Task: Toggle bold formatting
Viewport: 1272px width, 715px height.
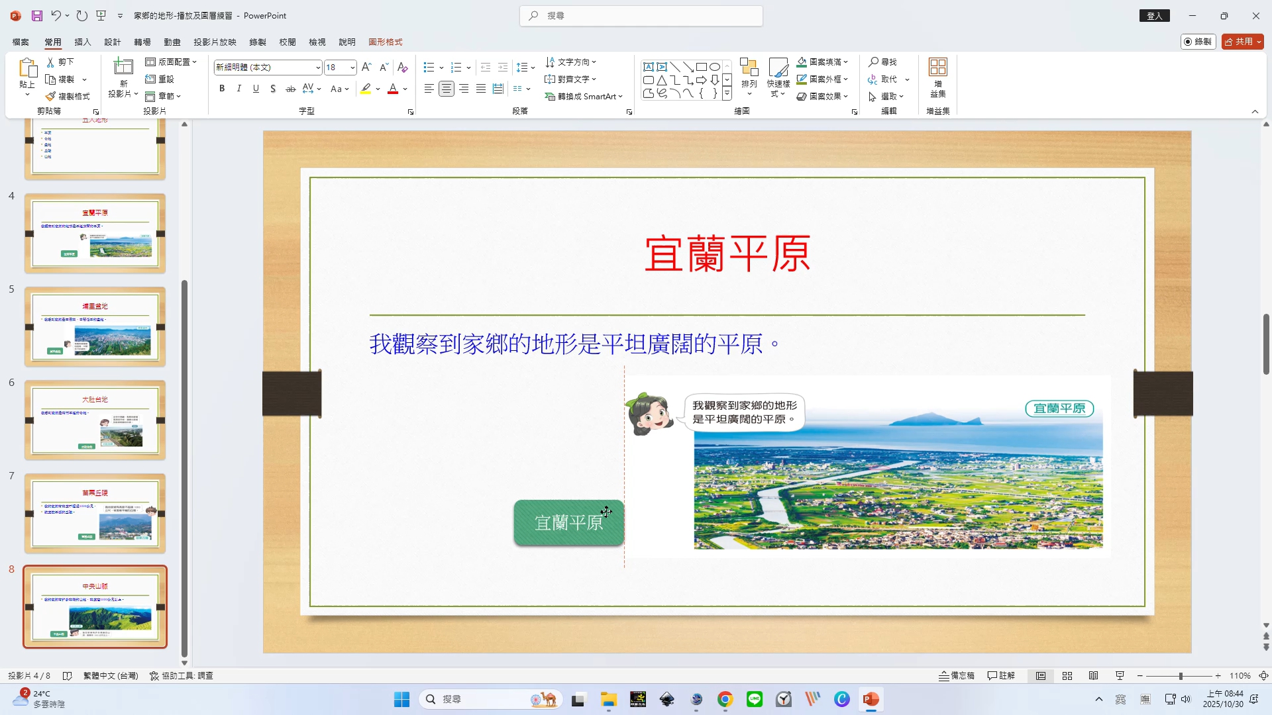Action: [x=222, y=89]
